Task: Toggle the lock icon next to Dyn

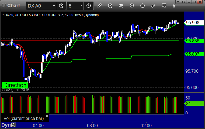Action: (14, 125)
